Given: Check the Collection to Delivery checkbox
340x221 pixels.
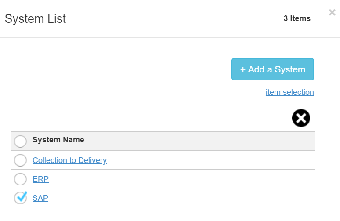Looking at the screenshot, I should coord(21,160).
